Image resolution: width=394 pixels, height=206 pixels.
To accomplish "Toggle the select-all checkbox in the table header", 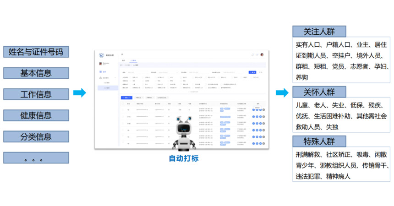I will coord(122,104).
